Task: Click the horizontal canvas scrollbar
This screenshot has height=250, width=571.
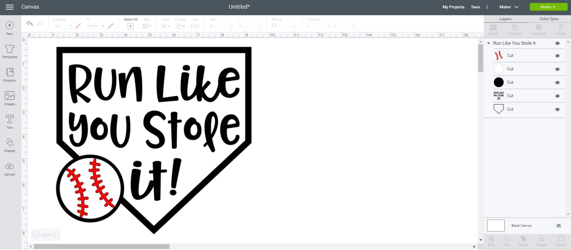Action: tap(101, 246)
